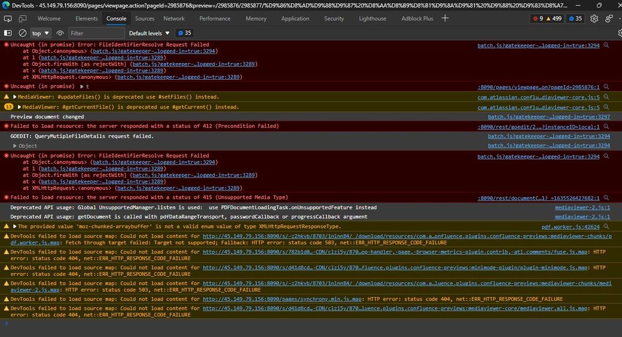The height and width of the screenshot is (337, 622).
Task: Open :8090/pages/viewpage source link
Action: coord(539,87)
